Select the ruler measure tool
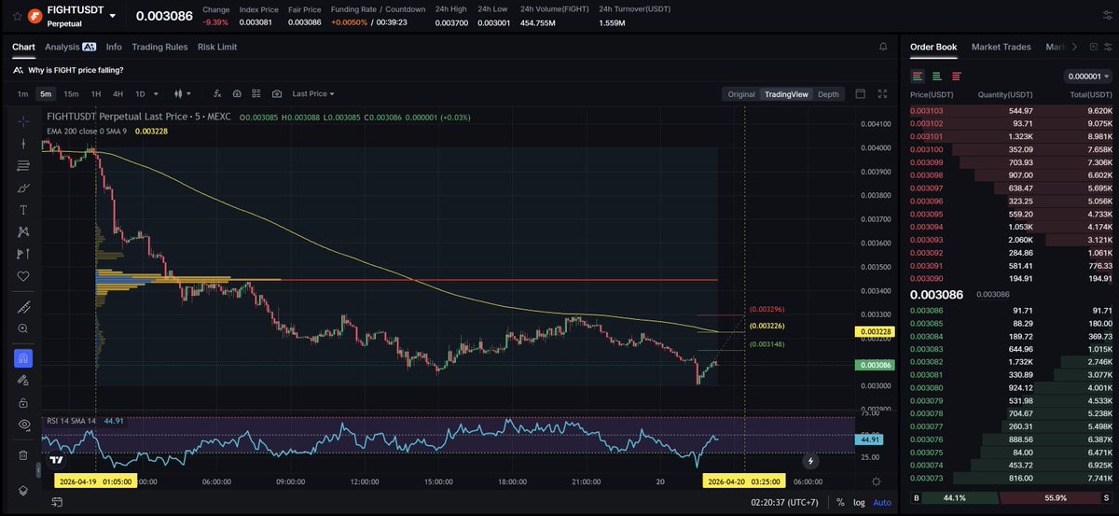This screenshot has width=1119, height=516. 23,307
